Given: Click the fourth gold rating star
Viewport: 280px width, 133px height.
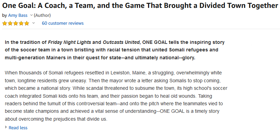Looking at the screenshot, I should click(21, 23).
